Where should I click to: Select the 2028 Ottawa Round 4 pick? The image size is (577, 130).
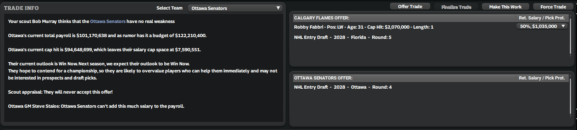point(343,87)
